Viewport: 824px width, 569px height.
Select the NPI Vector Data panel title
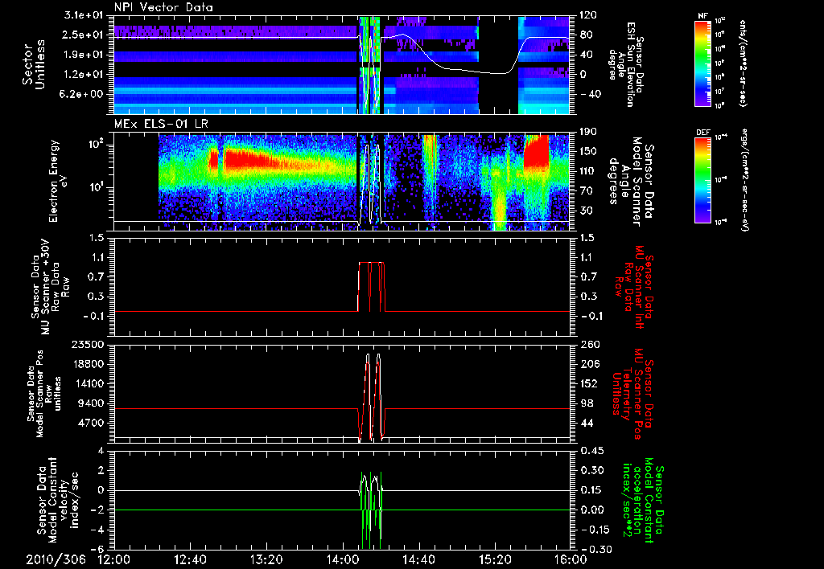point(164,8)
